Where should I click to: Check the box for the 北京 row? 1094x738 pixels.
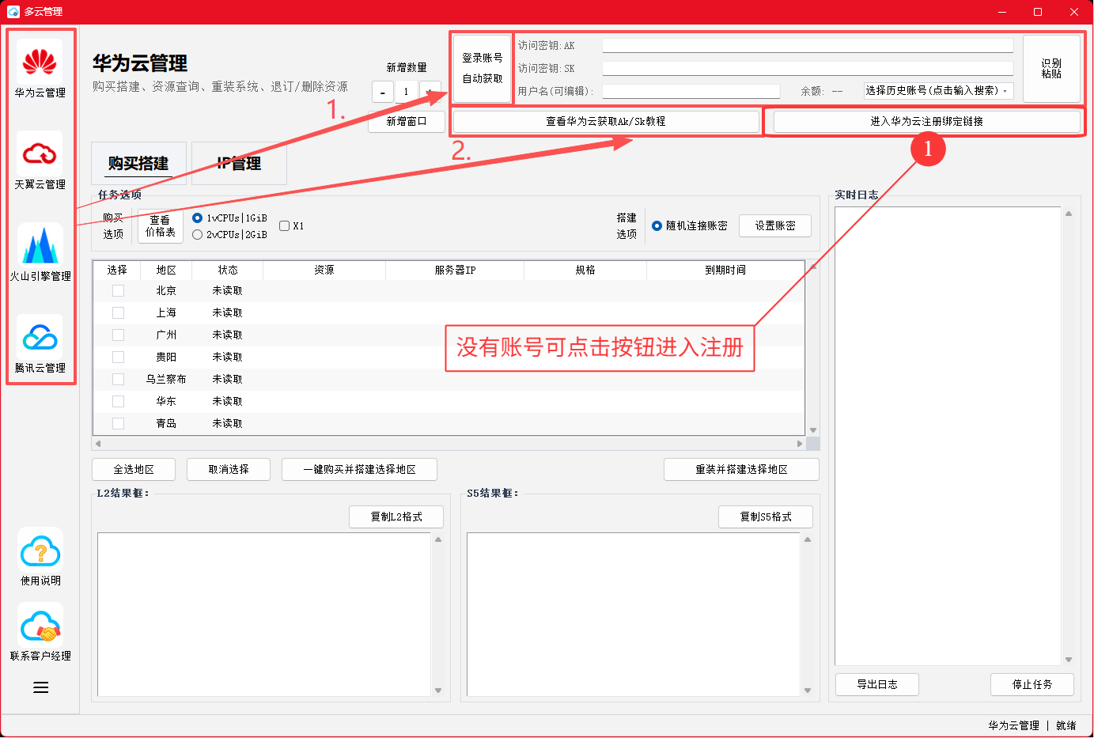click(x=118, y=290)
